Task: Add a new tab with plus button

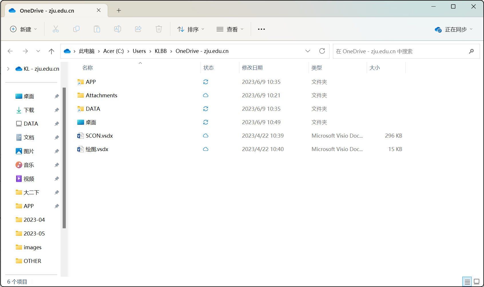Action: pyautogui.click(x=119, y=11)
